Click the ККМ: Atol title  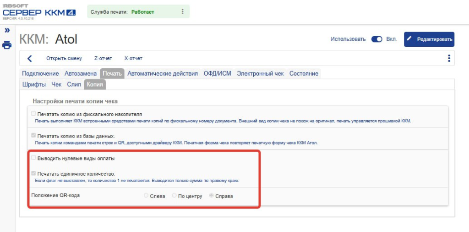tap(48, 39)
